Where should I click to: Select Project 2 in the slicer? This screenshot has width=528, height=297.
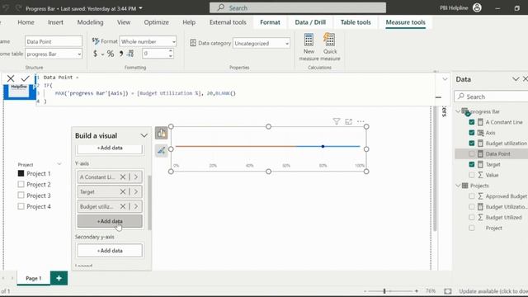(21, 184)
